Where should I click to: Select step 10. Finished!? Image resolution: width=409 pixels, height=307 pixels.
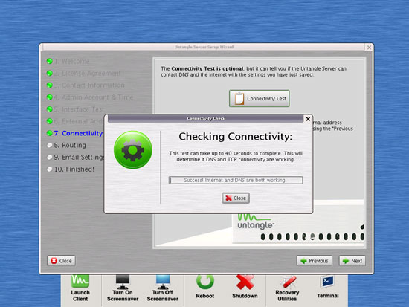point(71,169)
